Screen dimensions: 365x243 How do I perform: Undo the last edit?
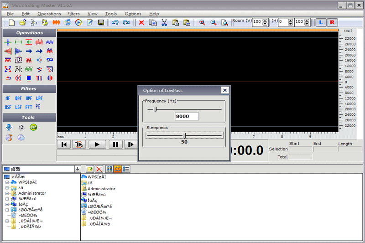pos(115,22)
